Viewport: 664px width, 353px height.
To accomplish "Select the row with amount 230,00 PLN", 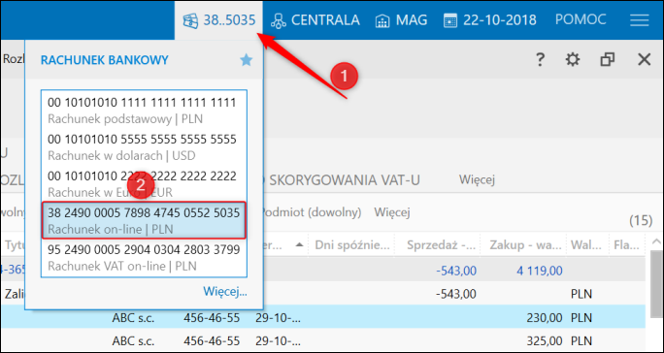I will (322, 317).
